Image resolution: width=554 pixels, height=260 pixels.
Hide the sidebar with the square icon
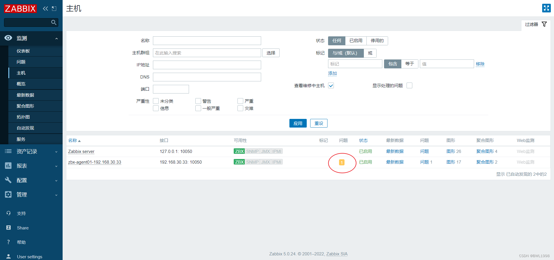(x=54, y=9)
